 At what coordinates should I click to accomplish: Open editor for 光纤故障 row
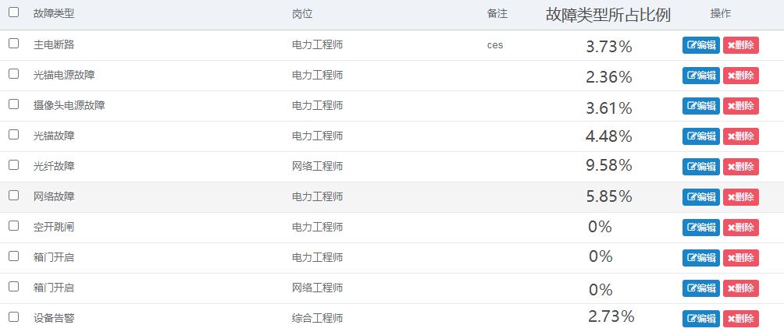(x=700, y=167)
